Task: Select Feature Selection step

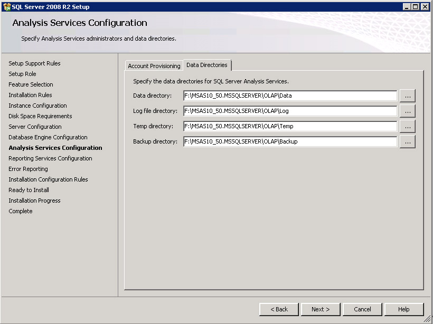Action: coord(31,84)
